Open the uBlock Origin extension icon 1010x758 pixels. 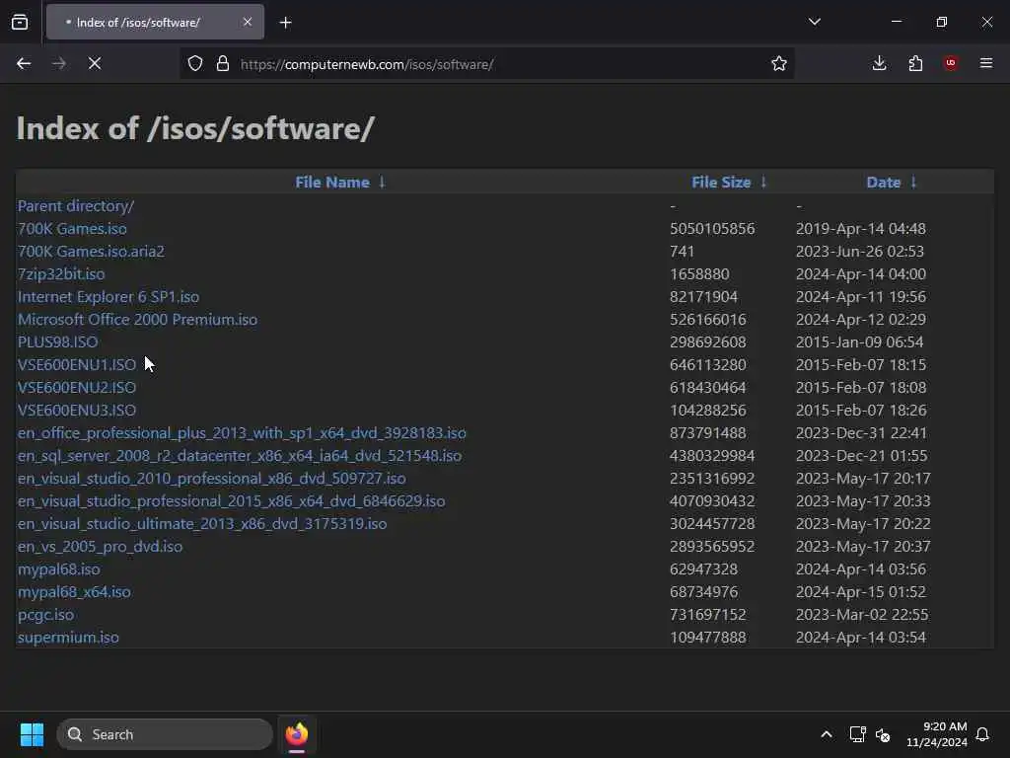click(950, 63)
